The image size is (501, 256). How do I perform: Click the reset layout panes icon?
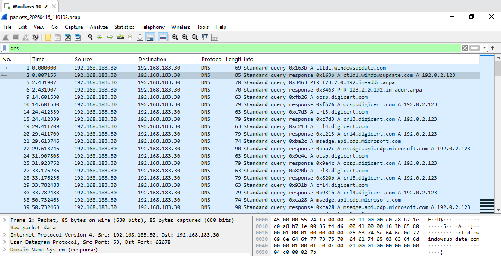coord(214,38)
